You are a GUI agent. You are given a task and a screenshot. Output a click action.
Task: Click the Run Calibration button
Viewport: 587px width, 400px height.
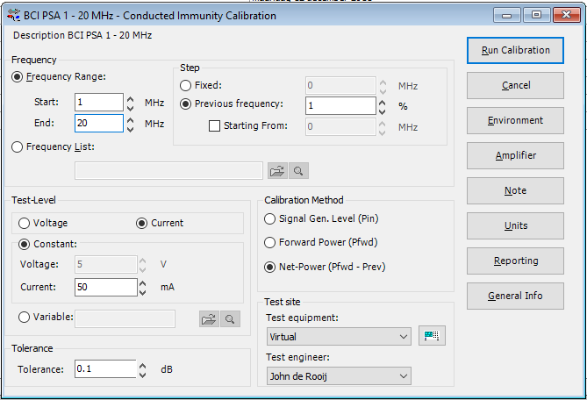pyautogui.click(x=516, y=50)
